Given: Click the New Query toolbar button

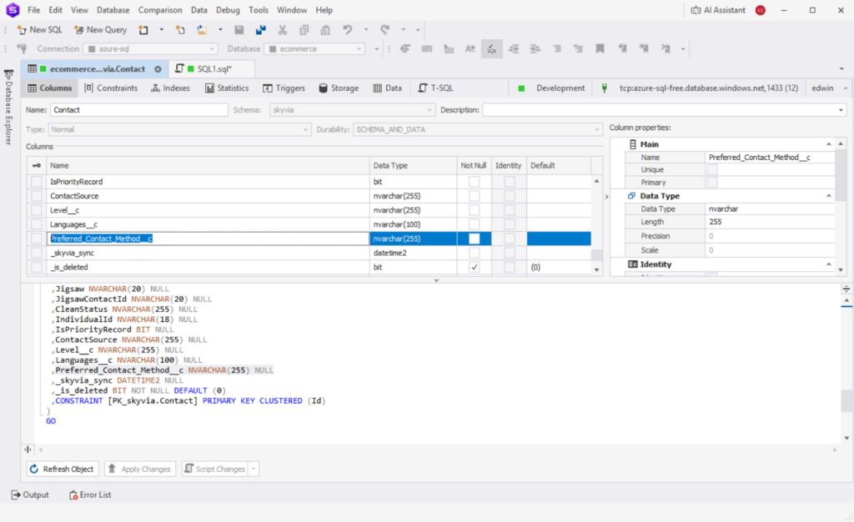Looking at the screenshot, I should (x=100, y=29).
